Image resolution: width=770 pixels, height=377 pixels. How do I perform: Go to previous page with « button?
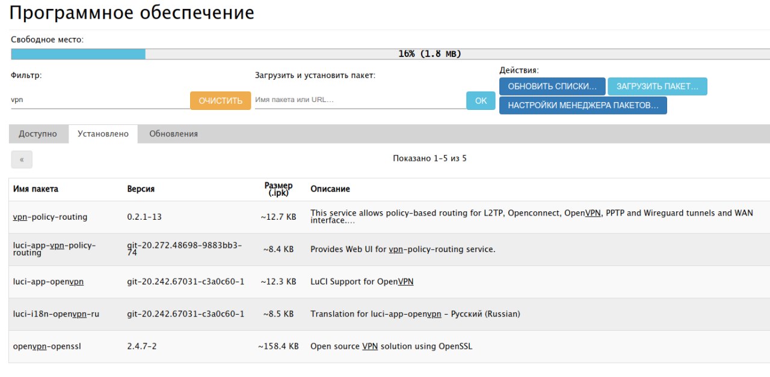coord(22,160)
